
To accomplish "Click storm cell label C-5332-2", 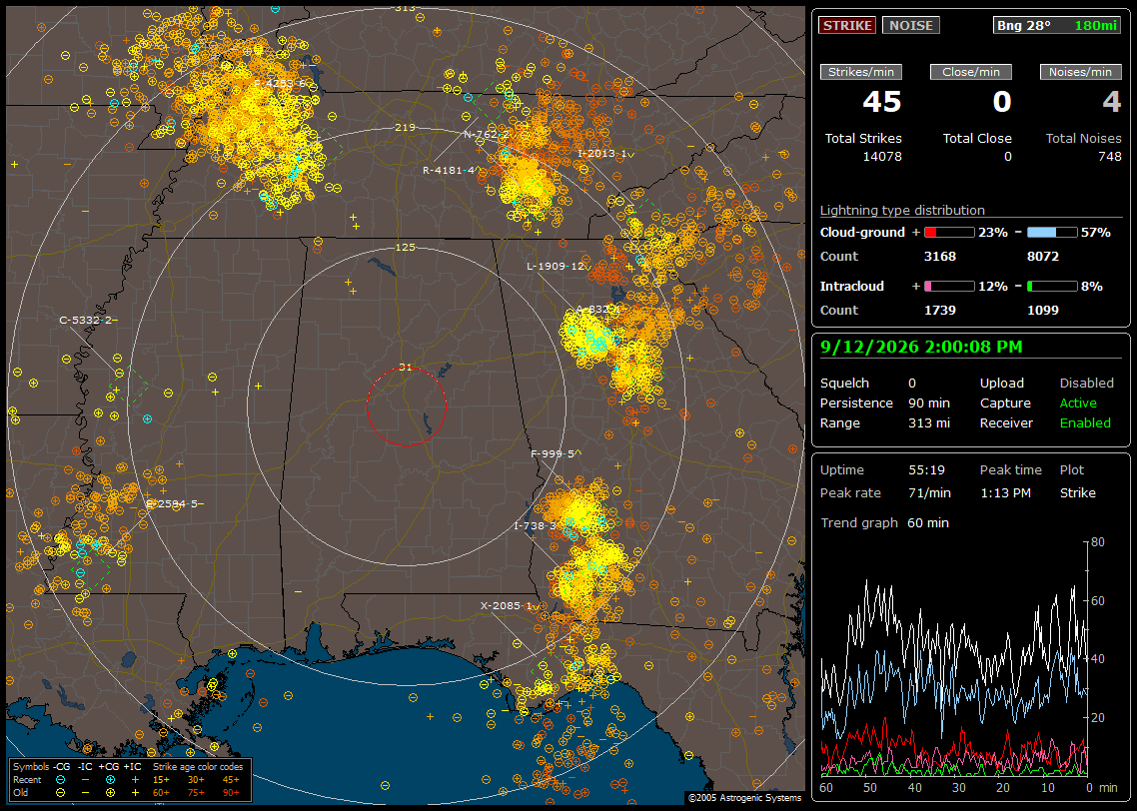I will tap(86, 320).
